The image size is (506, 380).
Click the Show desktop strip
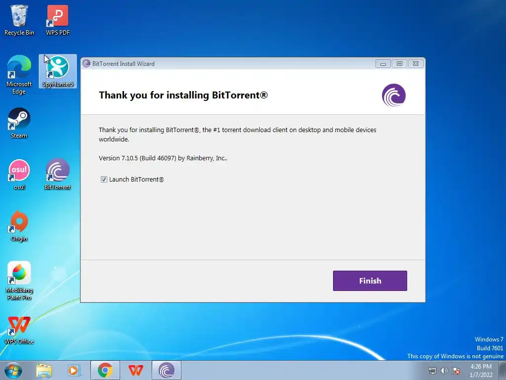[x=503, y=370]
